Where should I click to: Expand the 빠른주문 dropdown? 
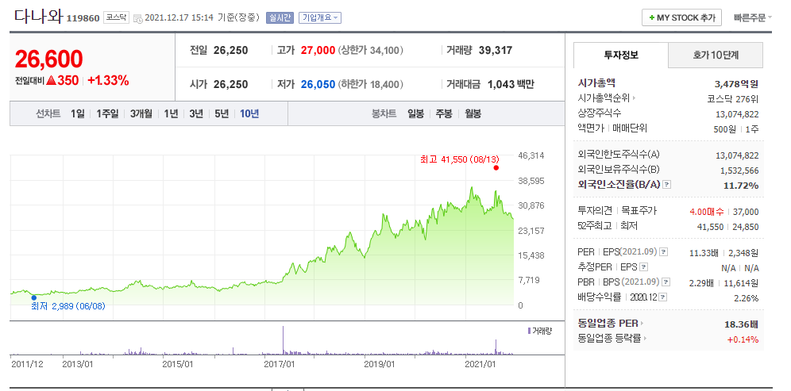pos(753,17)
